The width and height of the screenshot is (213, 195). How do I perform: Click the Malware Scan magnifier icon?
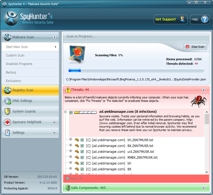[x=8, y=37]
